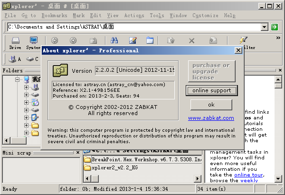This screenshot has height=195, width=285.
Task: Open the Bookmarks menu
Action: (54, 16)
